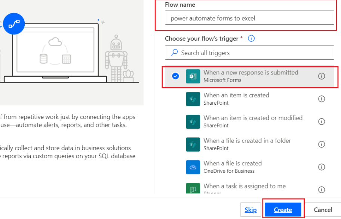The image size is (341, 219).
Task: Click the Flow name input field
Action: (249, 18)
